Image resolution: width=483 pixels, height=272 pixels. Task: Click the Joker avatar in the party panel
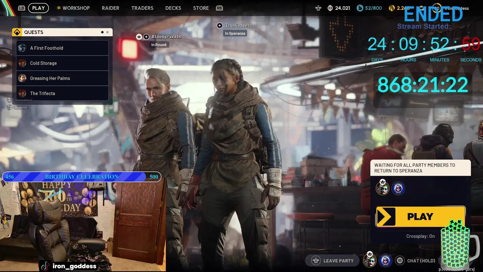point(382,188)
